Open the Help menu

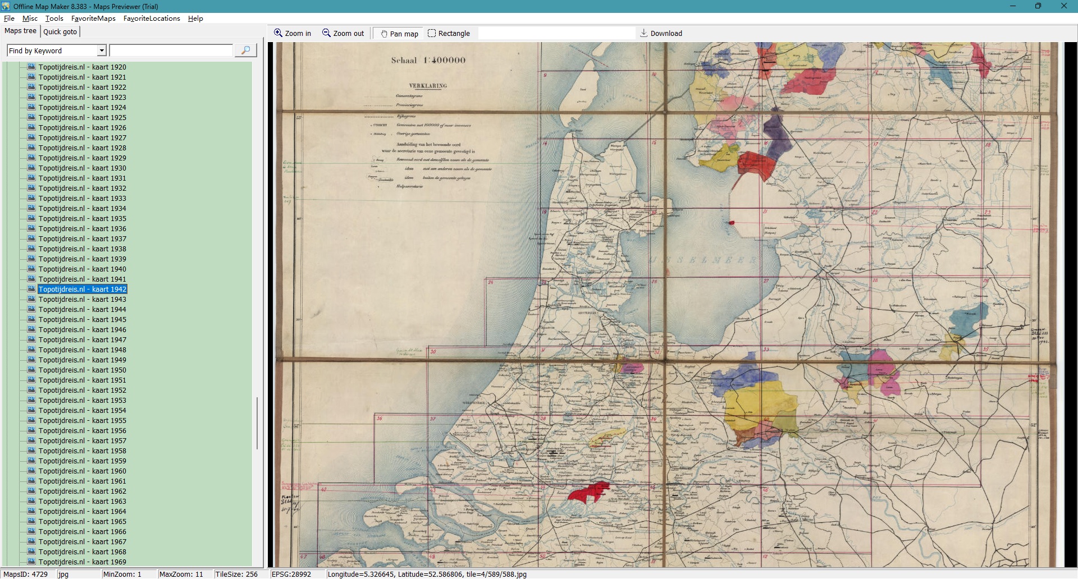click(195, 19)
